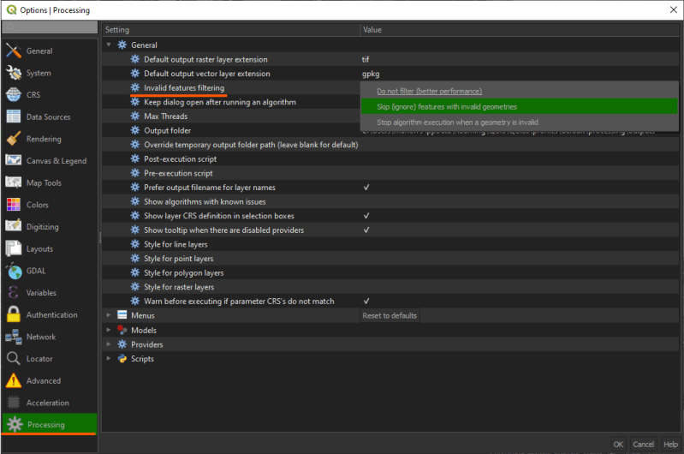Click the Value column header
The image size is (684, 454).
tap(520, 30)
